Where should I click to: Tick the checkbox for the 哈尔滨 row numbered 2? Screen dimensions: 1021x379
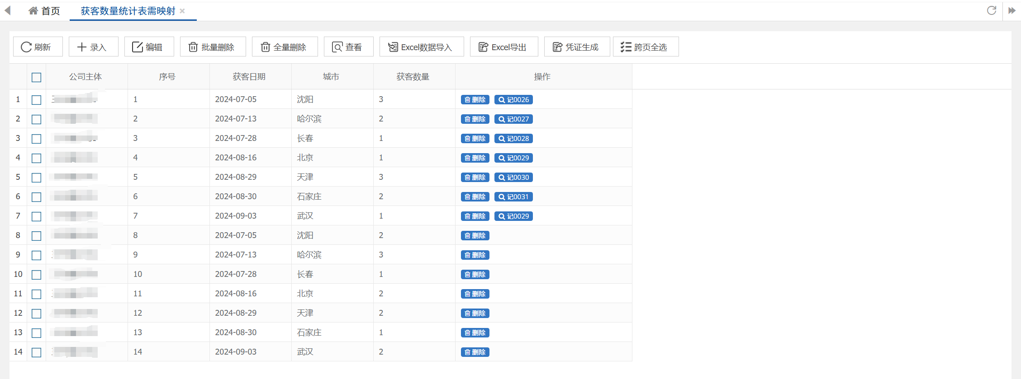click(x=37, y=119)
